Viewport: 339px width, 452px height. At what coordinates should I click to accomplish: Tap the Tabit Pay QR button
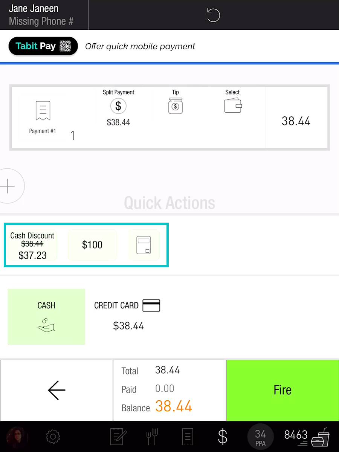pyautogui.click(x=43, y=46)
